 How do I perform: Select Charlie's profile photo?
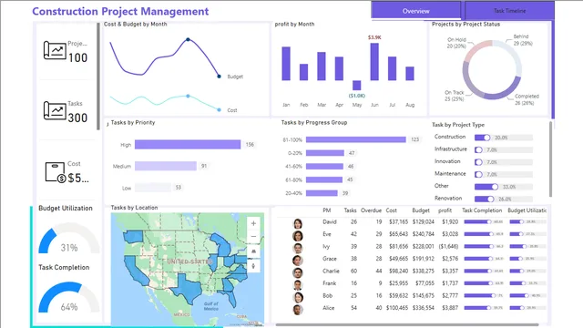click(298, 272)
